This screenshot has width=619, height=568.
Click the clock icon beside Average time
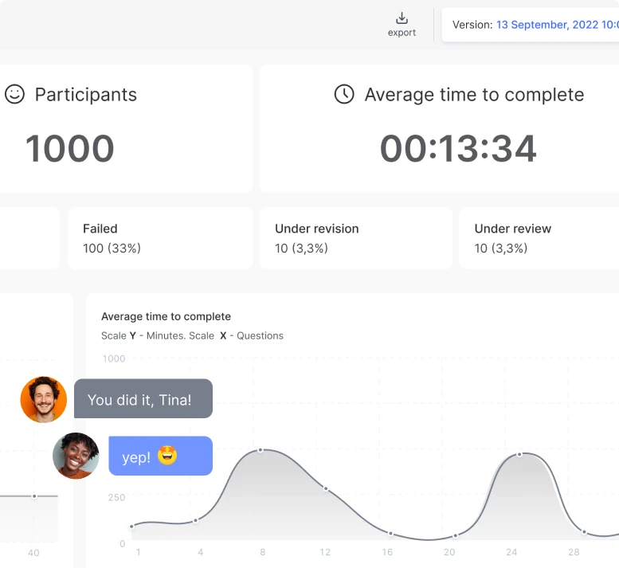(x=344, y=94)
